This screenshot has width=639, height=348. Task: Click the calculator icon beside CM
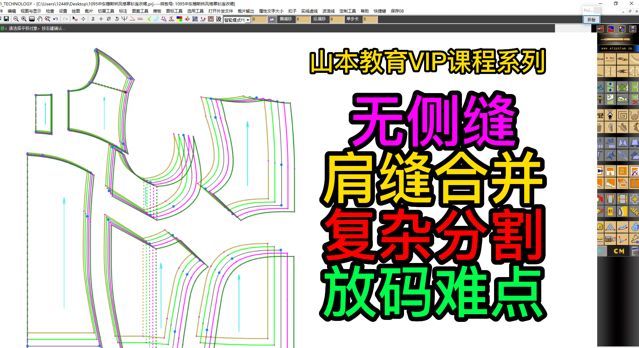pos(635,251)
